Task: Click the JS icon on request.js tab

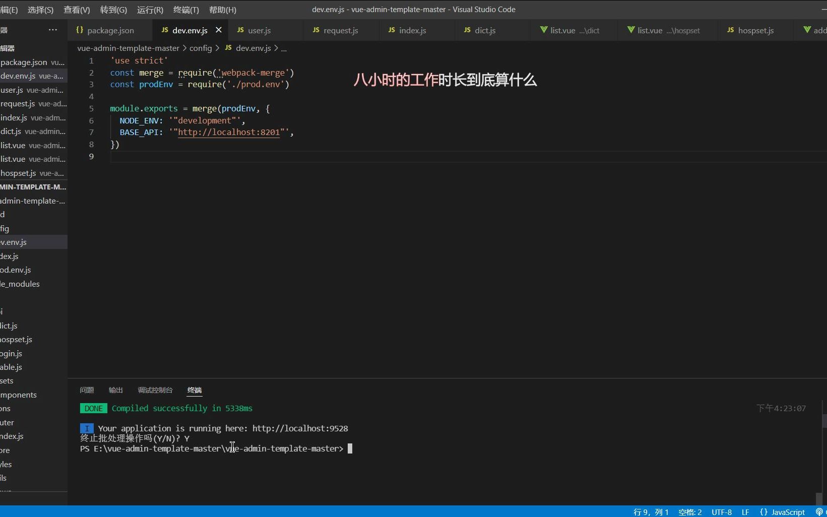Action: (x=316, y=30)
